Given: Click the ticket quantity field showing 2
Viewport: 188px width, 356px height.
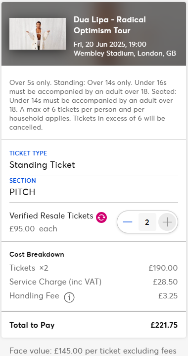Looking at the screenshot, I should coord(147,222).
